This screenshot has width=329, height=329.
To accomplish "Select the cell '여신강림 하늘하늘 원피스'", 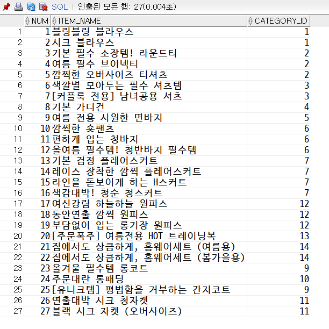I will (x=149, y=204).
